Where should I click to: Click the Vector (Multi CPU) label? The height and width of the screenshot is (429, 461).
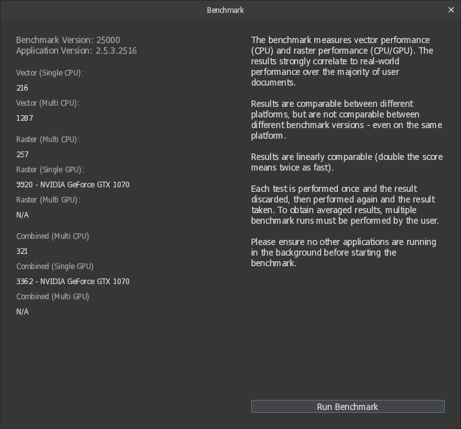point(48,103)
